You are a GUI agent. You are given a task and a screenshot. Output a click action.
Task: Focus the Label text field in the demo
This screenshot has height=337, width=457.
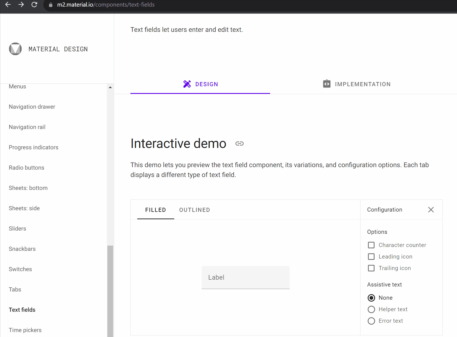click(245, 277)
